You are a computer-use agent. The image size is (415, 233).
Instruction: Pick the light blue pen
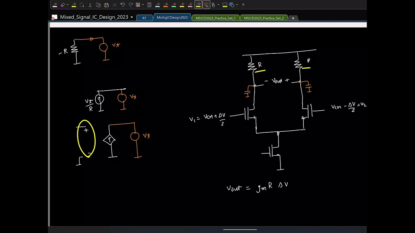click(x=158, y=5)
